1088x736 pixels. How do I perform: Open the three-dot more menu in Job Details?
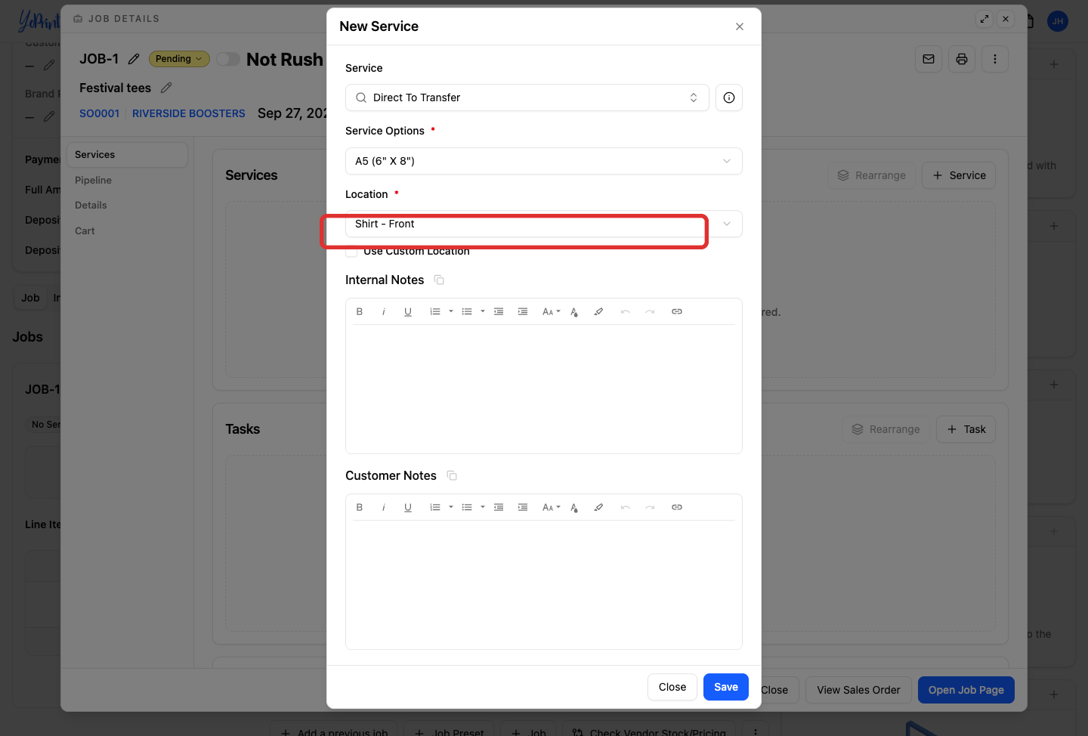tap(995, 59)
